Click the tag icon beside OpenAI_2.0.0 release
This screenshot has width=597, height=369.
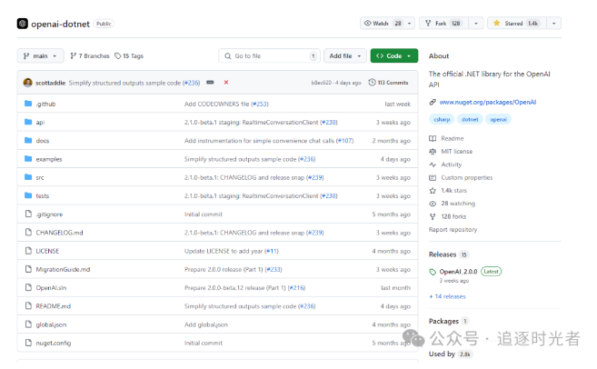(x=433, y=272)
